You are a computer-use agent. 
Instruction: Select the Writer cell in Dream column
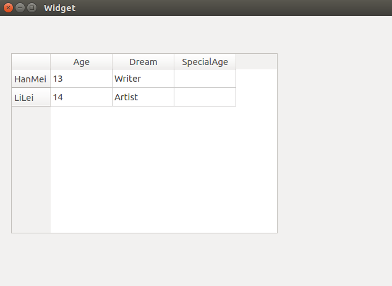[x=143, y=79]
